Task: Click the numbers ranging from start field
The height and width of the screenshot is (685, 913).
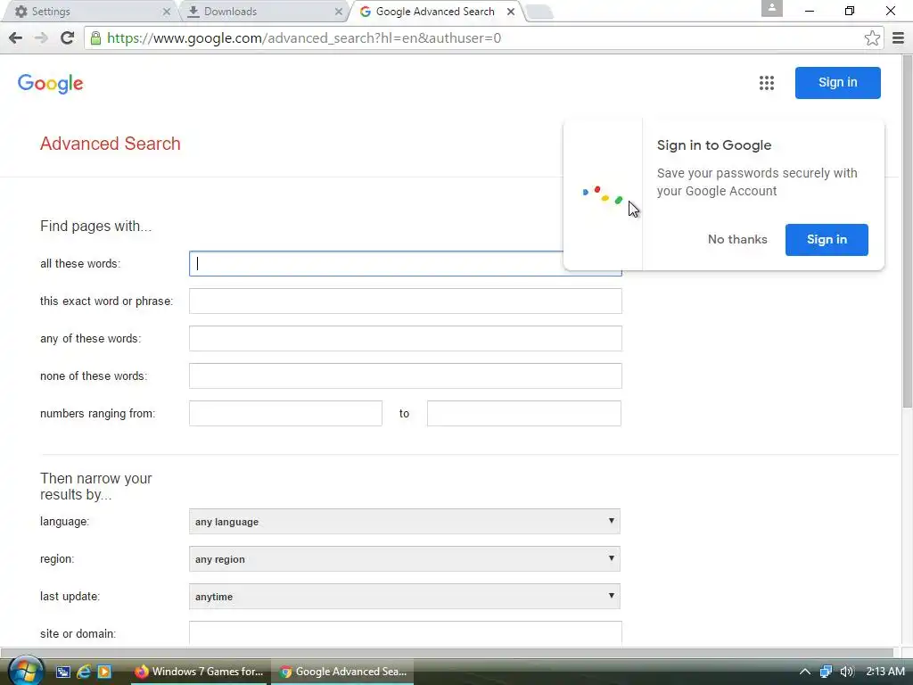Action: point(285,414)
